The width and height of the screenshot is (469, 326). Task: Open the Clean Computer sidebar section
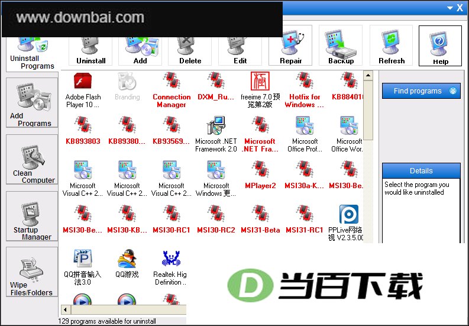click(32, 160)
